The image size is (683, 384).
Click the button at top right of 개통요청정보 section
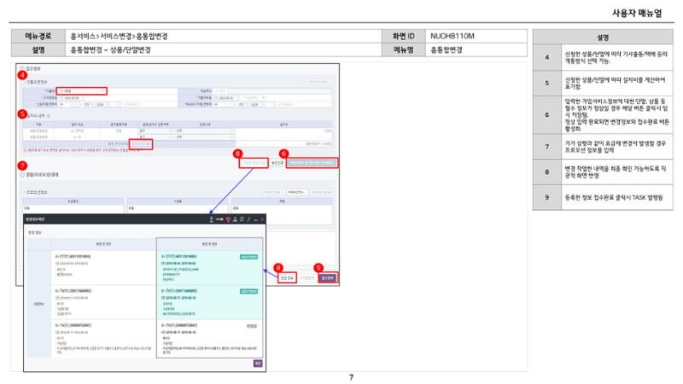pos(318,82)
